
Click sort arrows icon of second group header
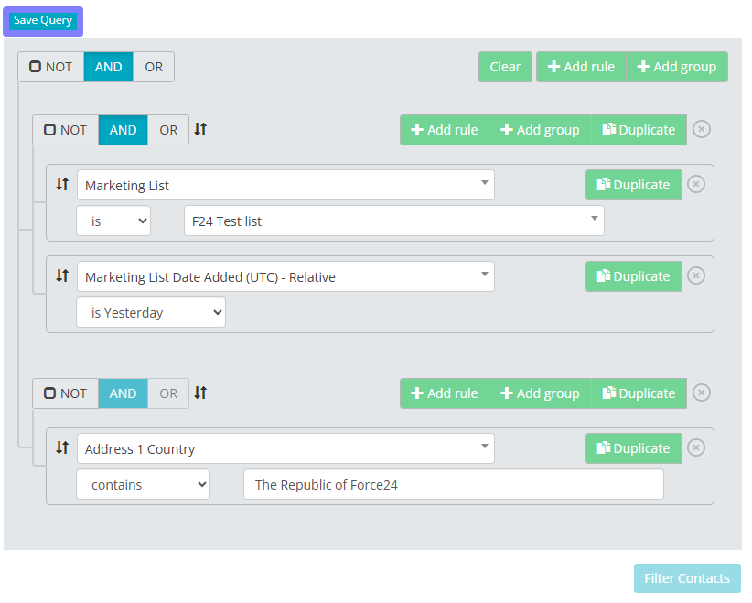pyautogui.click(x=200, y=393)
